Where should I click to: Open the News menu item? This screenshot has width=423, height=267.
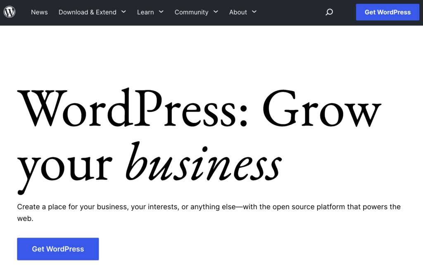[39, 12]
